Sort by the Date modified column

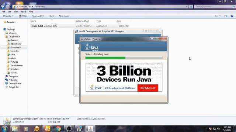click(82, 21)
